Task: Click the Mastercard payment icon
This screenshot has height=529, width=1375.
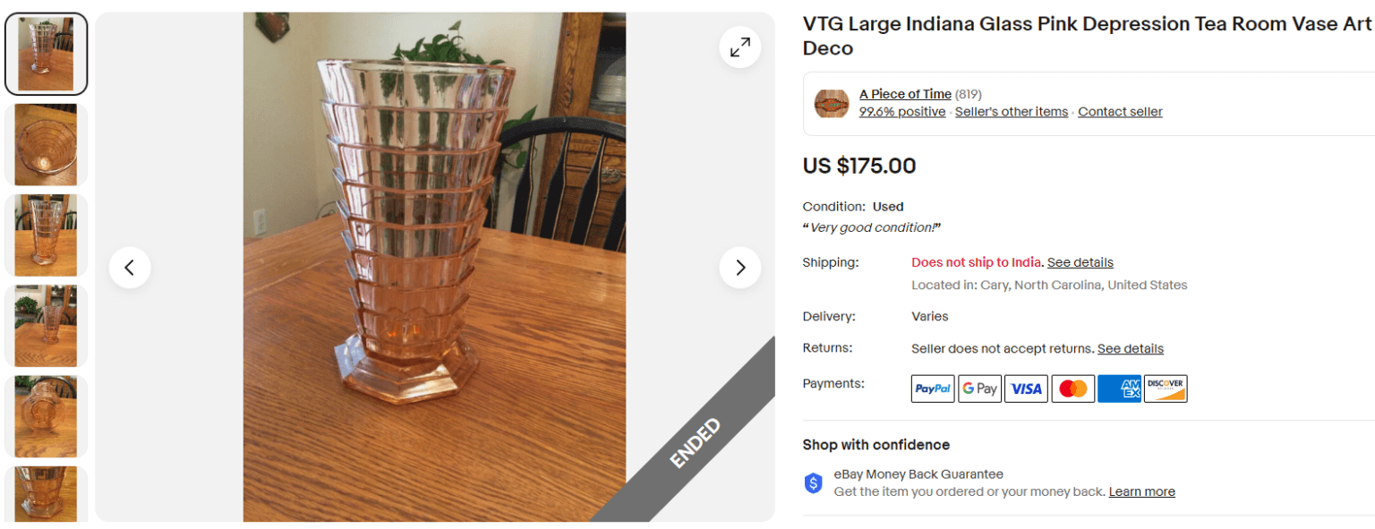Action: [1072, 388]
